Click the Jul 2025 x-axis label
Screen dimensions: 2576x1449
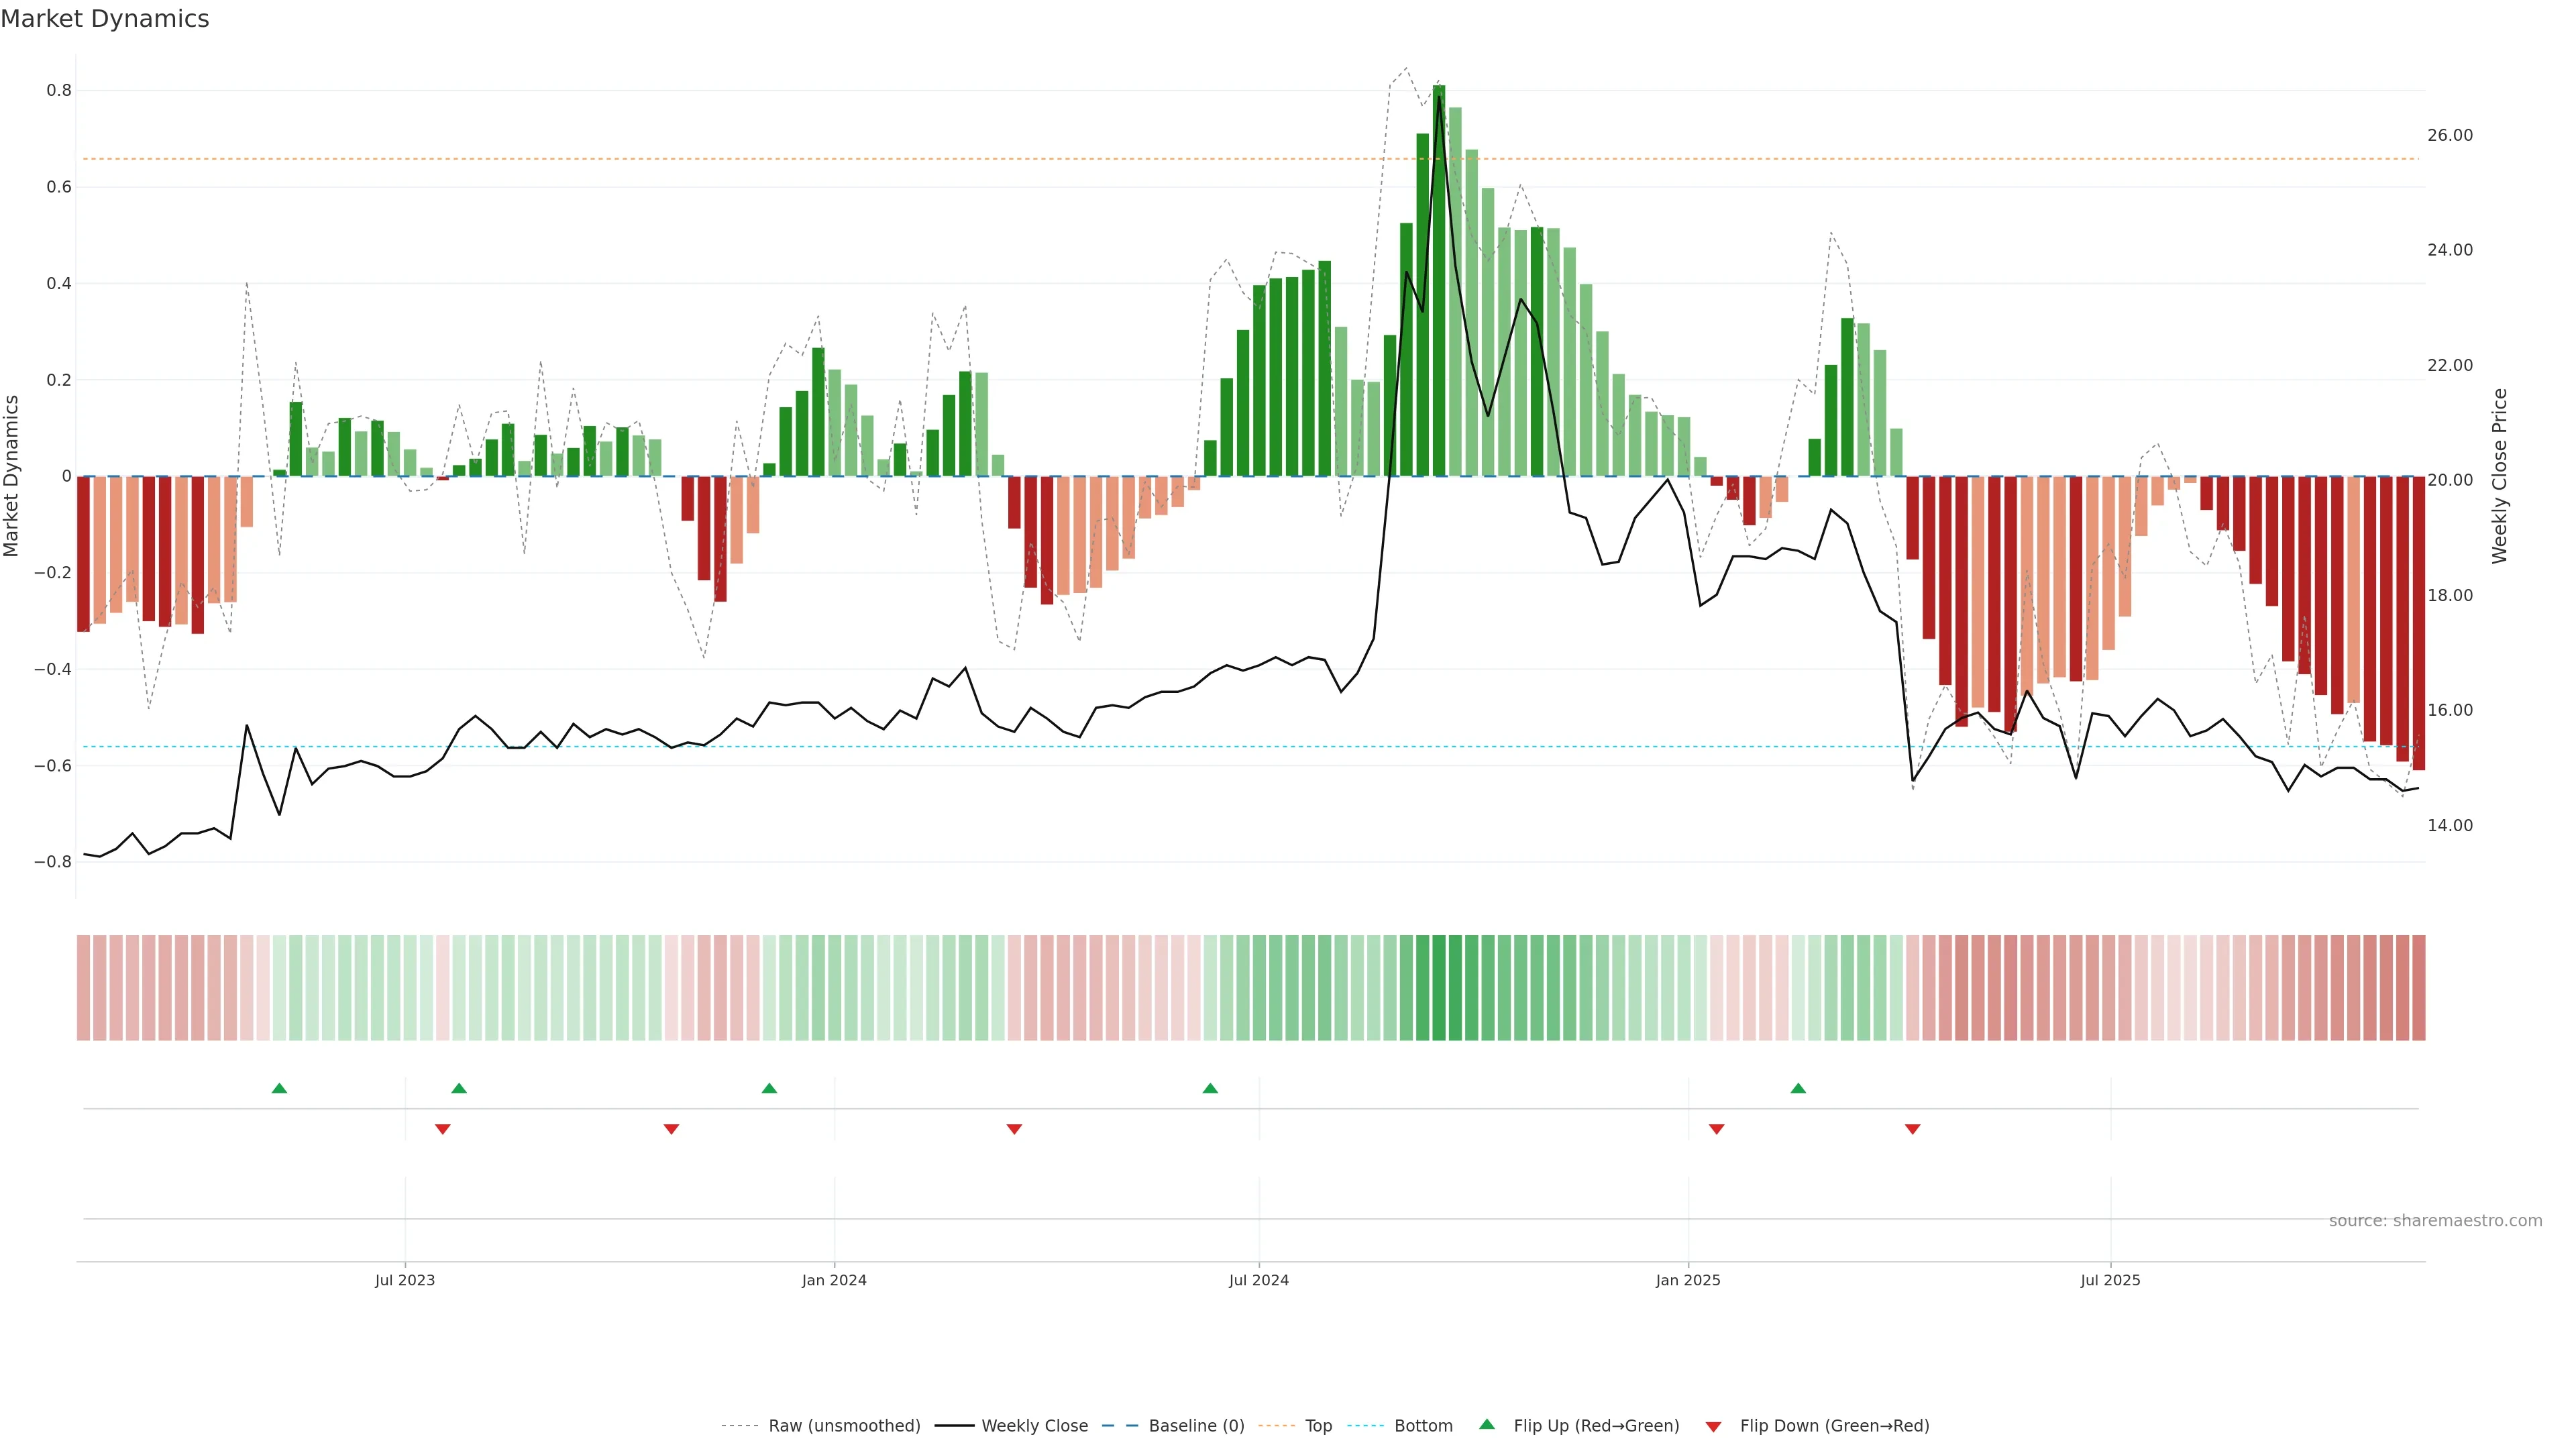(2110, 1280)
